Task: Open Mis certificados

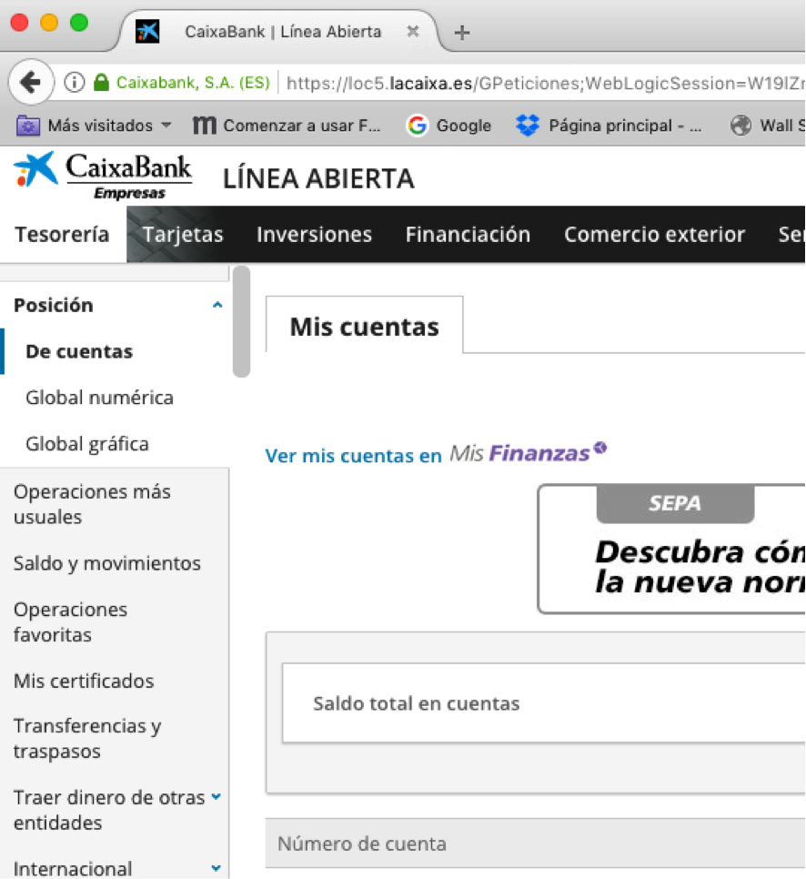Action: pyautogui.click(x=84, y=681)
